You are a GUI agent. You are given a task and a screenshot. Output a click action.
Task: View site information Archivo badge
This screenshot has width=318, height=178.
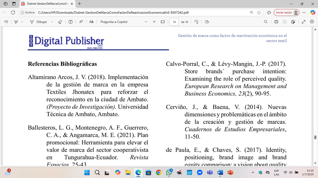pyautogui.click(x=28, y=13)
